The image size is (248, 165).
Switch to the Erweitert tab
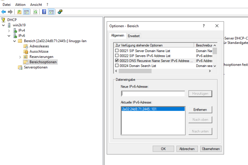[x=134, y=36]
